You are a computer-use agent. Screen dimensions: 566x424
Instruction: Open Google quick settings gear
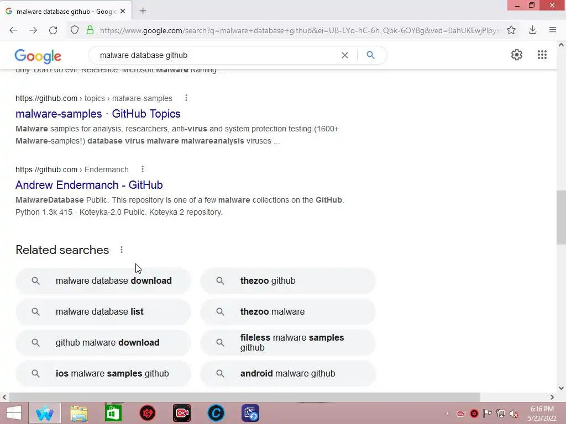[x=517, y=55]
